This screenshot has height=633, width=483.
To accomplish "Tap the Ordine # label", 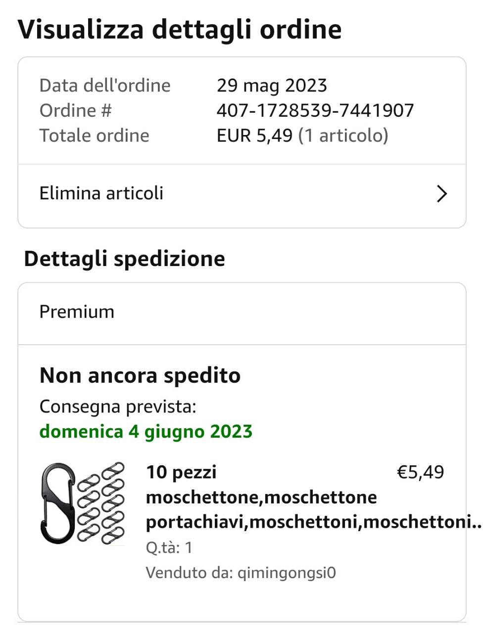I will (x=76, y=110).
